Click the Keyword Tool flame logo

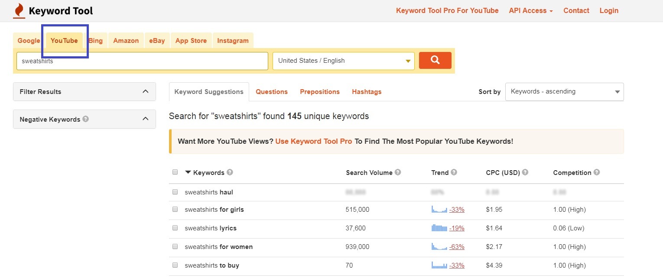pyautogui.click(x=19, y=11)
